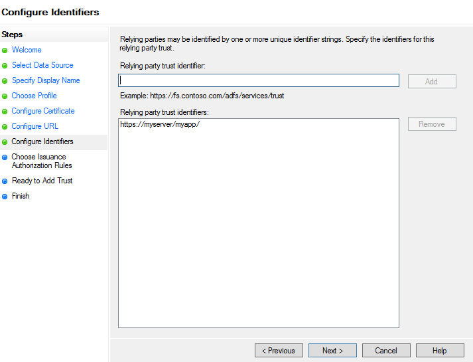Viewport: 473px width, 362px height.
Task: Click the green bullet beside Configure Certificate
Action: (x=5, y=112)
